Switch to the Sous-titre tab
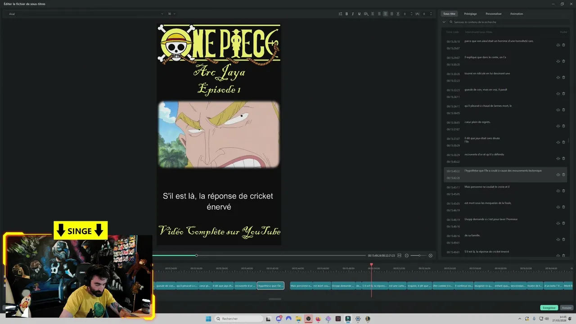Image resolution: width=576 pixels, height=324 pixels. click(449, 14)
